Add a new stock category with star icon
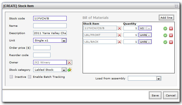182x105 pixels. [x=69, y=70]
